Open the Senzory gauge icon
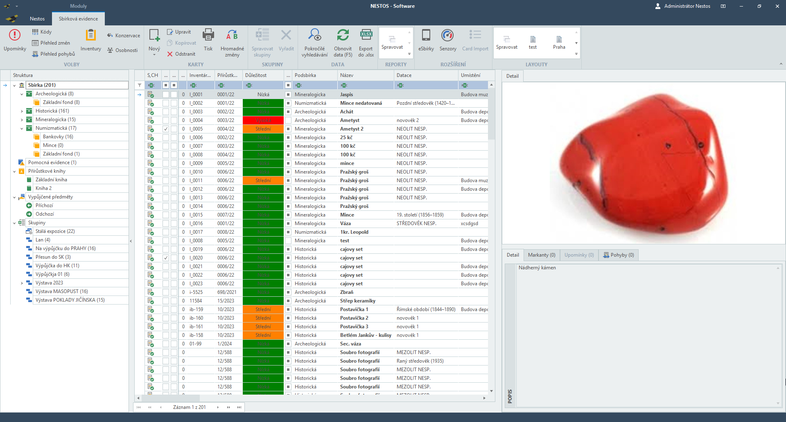 coord(447,35)
